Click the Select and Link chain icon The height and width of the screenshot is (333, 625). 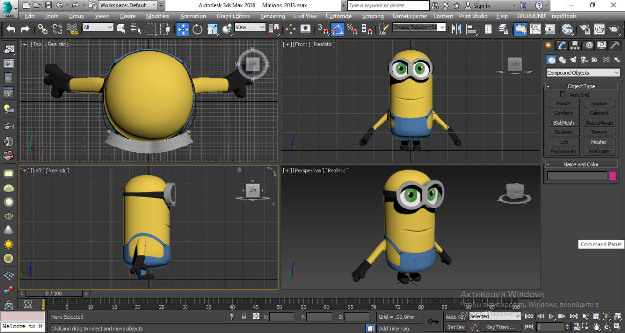43,29
